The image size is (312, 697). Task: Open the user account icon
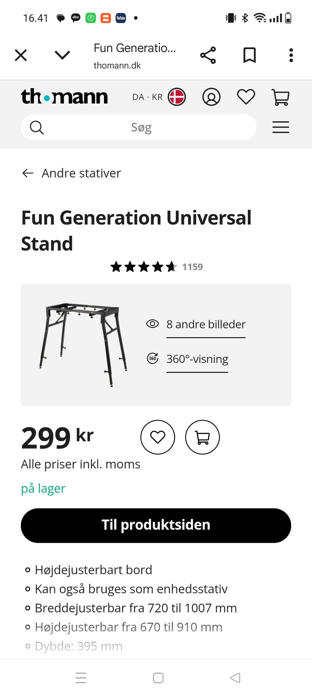[211, 97]
